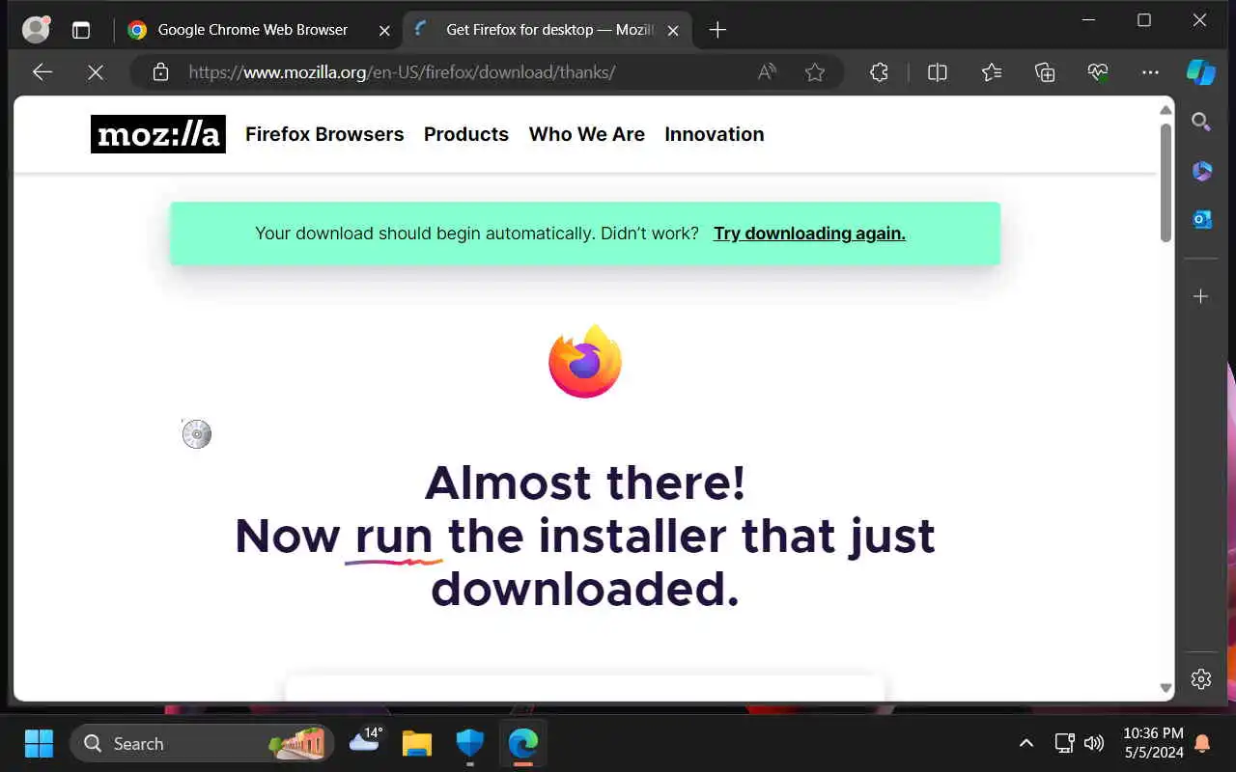Toggle split screen view
The width and height of the screenshot is (1236, 772).
pos(937,72)
